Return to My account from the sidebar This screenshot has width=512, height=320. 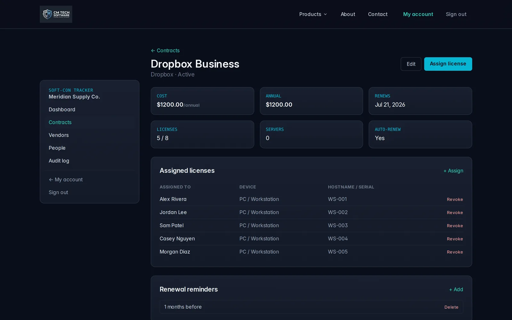click(66, 180)
